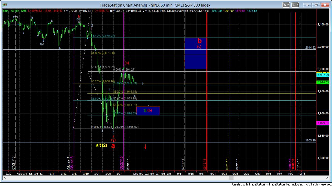Select the 09/25/15 dashed vertical line label
This screenshot has height=186, width=332.
click(x=237, y=163)
